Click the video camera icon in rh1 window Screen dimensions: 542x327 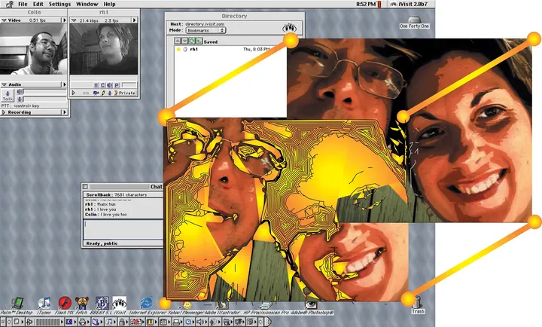click(96, 93)
